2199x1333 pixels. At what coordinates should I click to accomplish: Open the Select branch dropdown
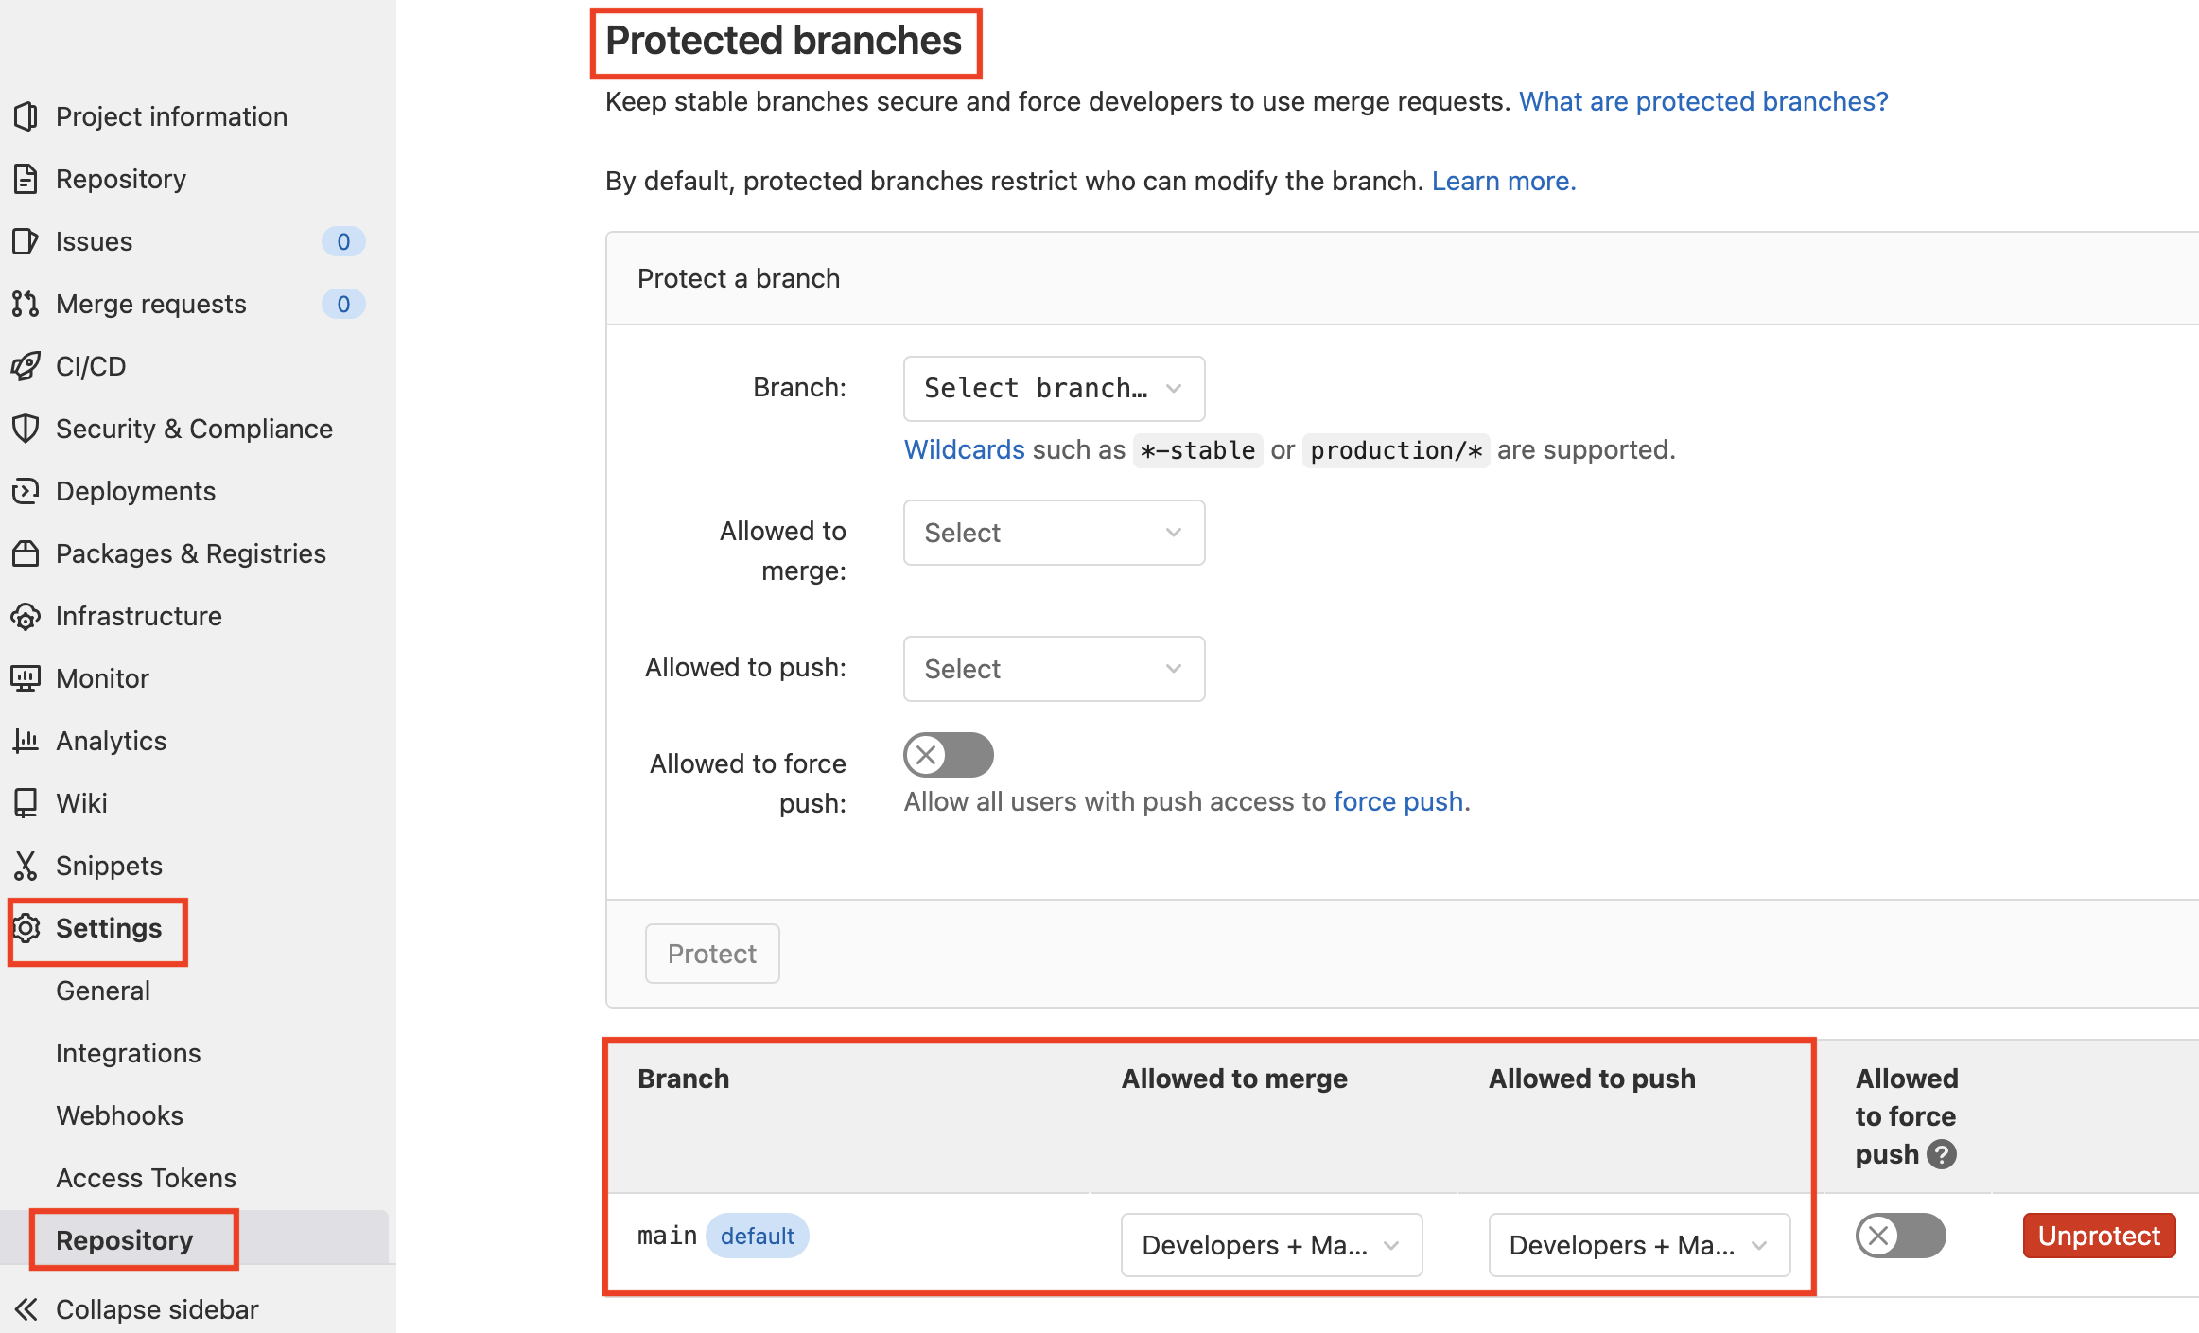(x=1054, y=389)
